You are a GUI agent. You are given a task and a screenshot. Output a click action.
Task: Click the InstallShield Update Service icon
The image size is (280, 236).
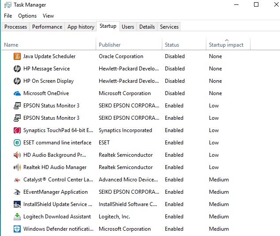pos(17,204)
